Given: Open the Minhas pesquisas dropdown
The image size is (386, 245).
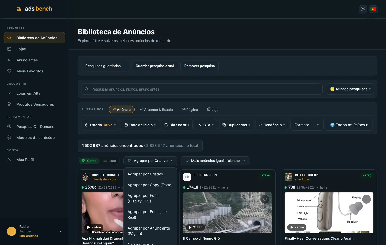Looking at the screenshot, I should pos(350,89).
